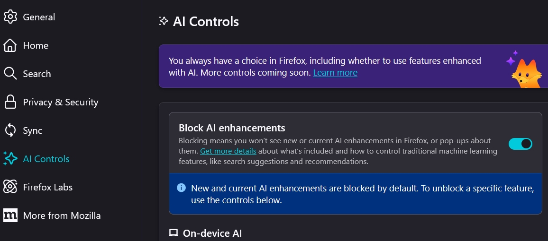Click the Privacy & Security lock icon
The width and height of the screenshot is (548, 241).
(x=10, y=102)
